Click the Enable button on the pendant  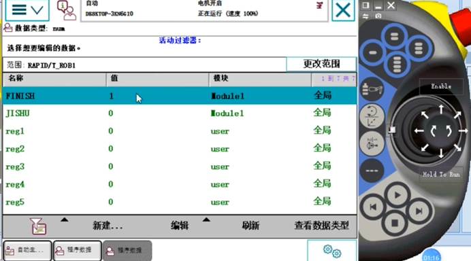pos(441,86)
